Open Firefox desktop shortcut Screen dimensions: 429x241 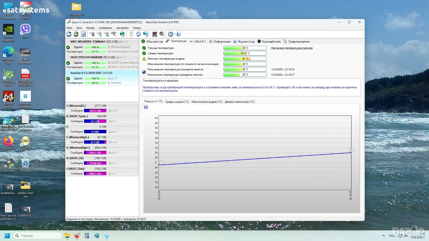(8, 143)
